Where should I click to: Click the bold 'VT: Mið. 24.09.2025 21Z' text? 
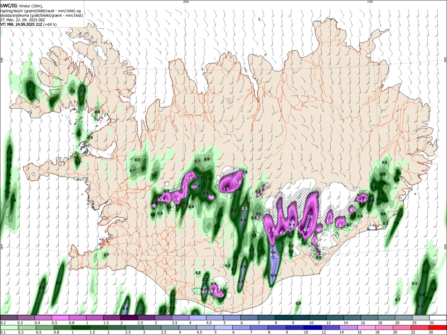tap(21, 24)
